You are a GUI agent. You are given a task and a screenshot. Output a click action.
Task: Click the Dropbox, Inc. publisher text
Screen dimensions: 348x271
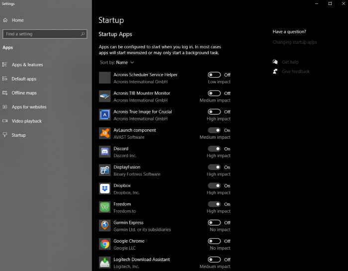pyautogui.click(x=126, y=192)
